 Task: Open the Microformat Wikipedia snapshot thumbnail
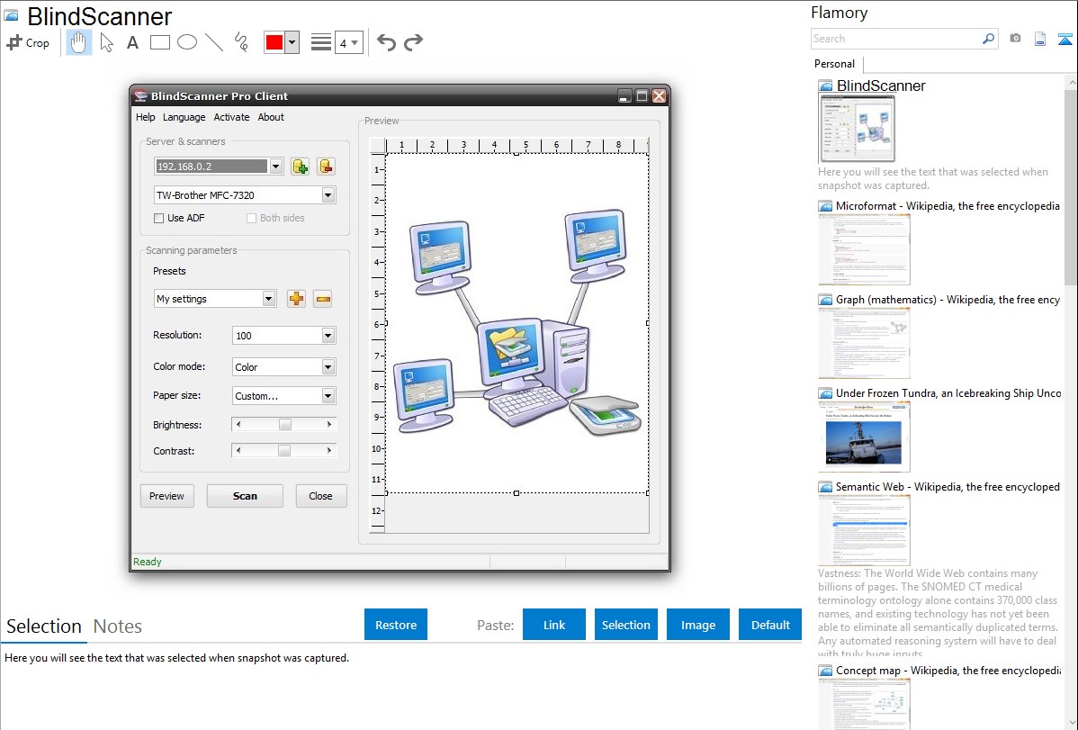(864, 249)
